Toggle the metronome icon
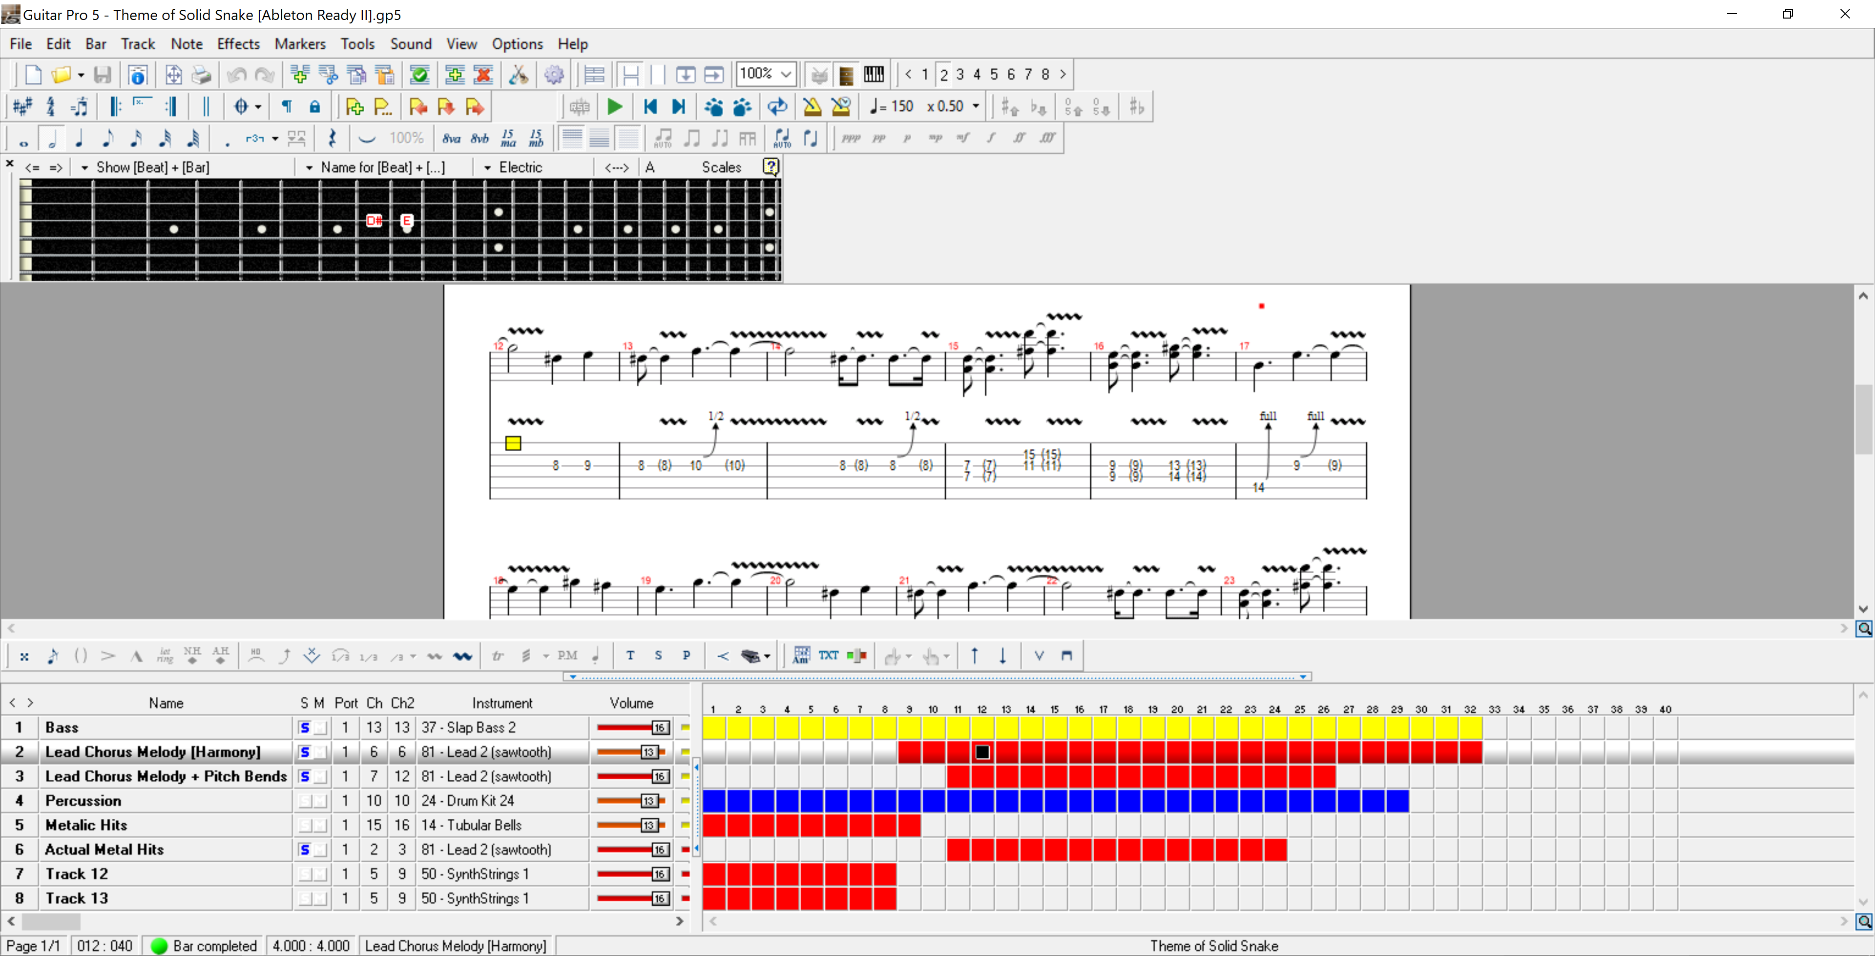This screenshot has height=956, width=1875. [812, 107]
